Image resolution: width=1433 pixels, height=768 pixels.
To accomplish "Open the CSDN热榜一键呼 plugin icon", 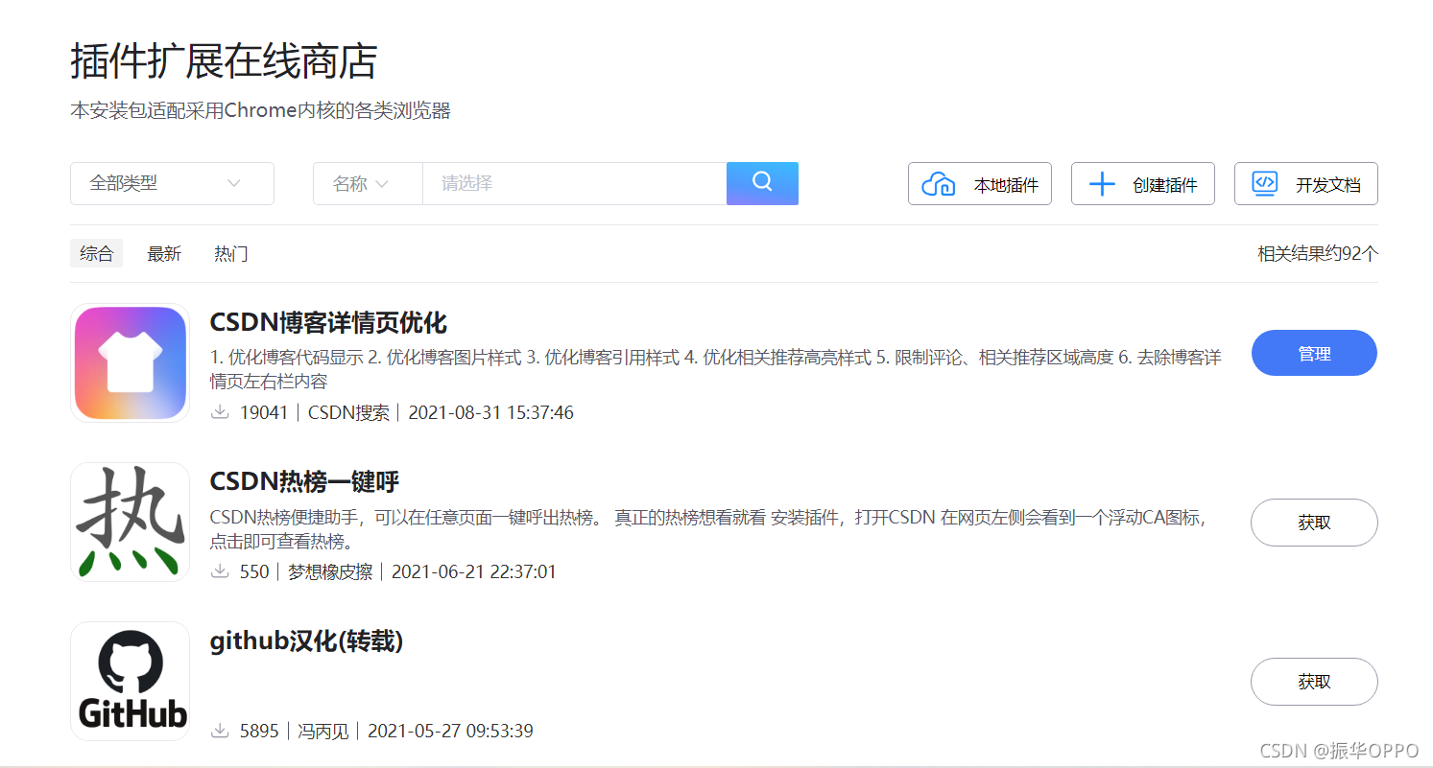I will pyautogui.click(x=131, y=523).
